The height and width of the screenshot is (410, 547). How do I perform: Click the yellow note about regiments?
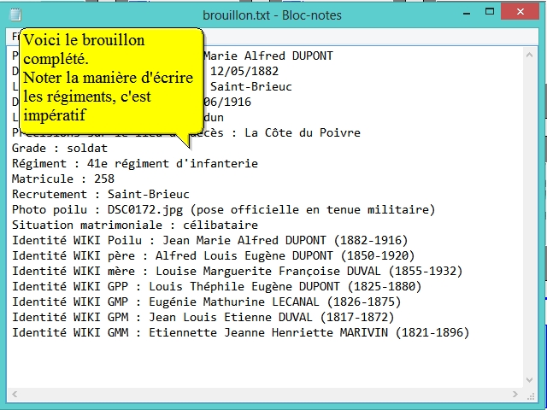[109, 77]
